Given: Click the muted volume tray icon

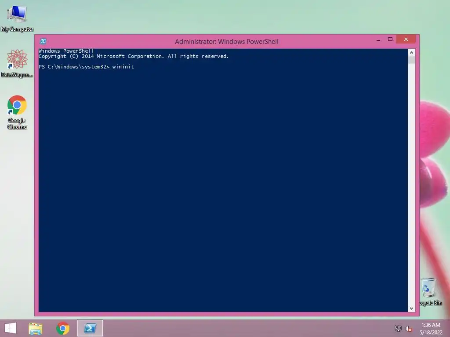Looking at the screenshot, I should 409,329.
